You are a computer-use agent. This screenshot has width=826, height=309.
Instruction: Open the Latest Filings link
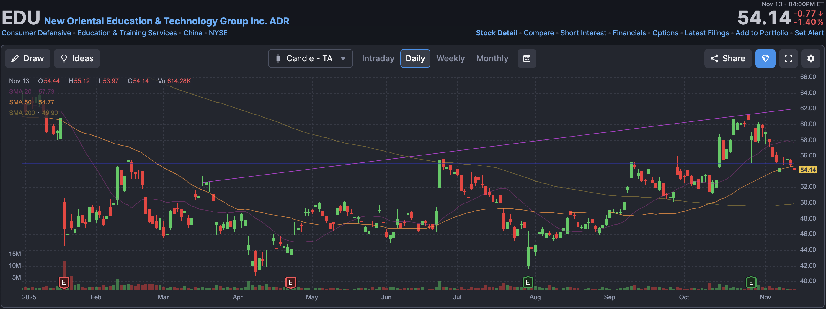(707, 33)
